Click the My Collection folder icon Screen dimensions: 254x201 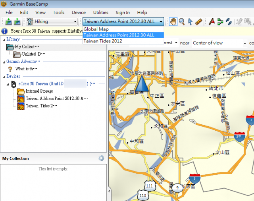(10, 47)
